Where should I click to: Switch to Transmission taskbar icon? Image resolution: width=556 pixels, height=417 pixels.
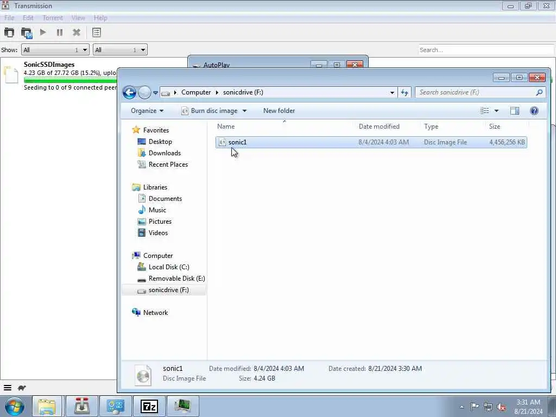pos(81,406)
